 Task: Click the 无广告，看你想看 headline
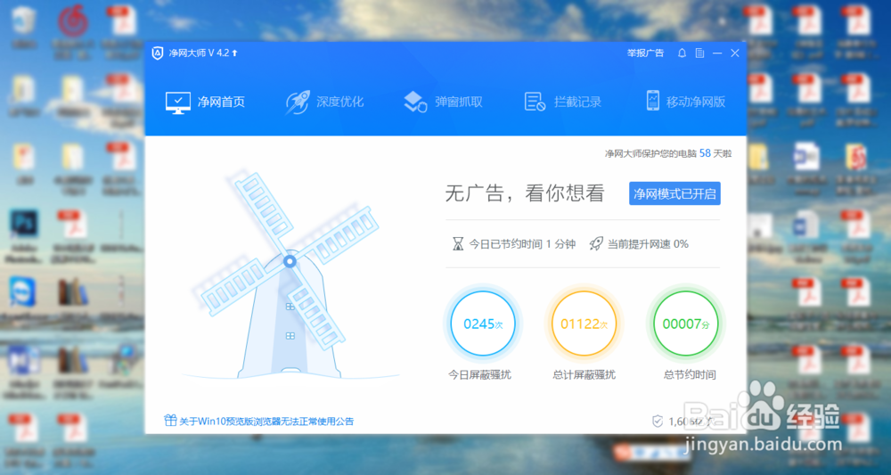click(x=524, y=193)
